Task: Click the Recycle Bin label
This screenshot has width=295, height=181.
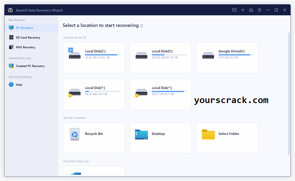Action: pyautogui.click(x=94, y=134)
